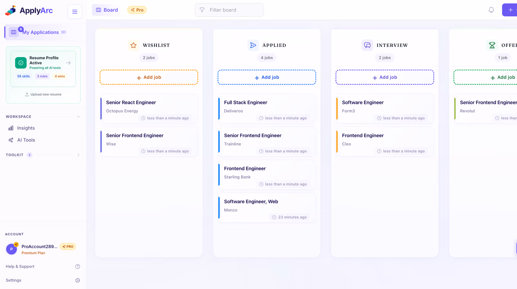
Task: Click the clock icon on Starling Bank card
Action: pos(261,184)
